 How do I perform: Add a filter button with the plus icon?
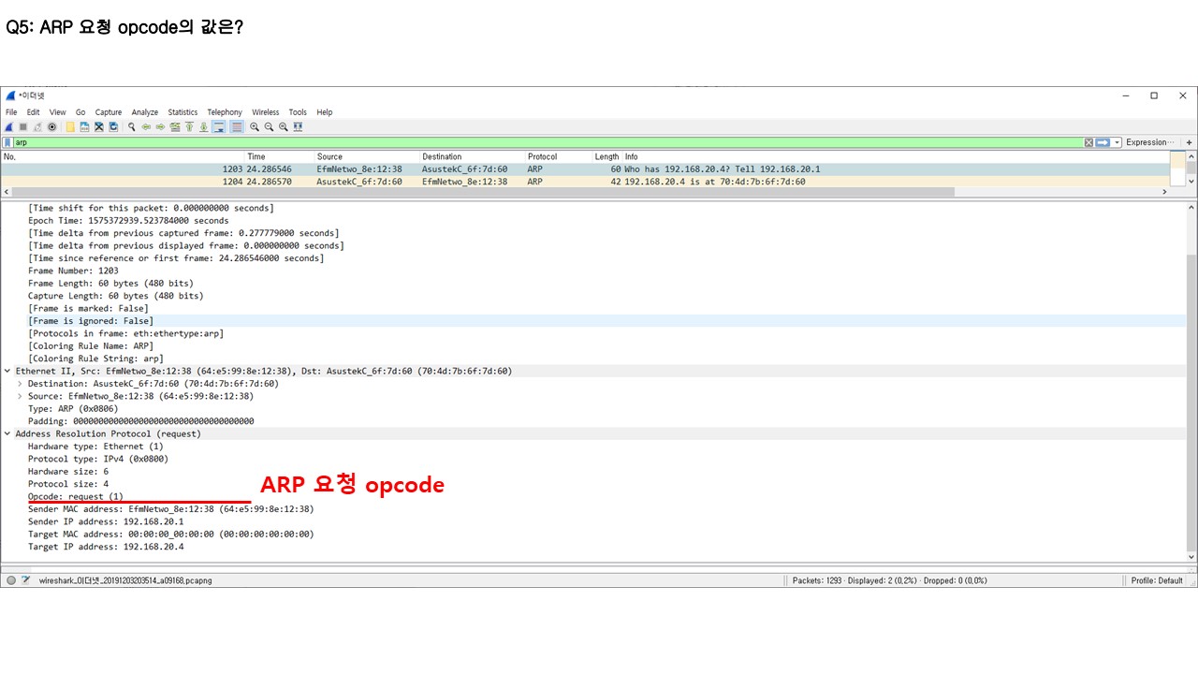(1190, 142)
